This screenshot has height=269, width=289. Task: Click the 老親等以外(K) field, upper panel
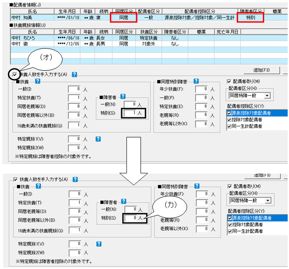pyautogui.click(x=202, y=124)
